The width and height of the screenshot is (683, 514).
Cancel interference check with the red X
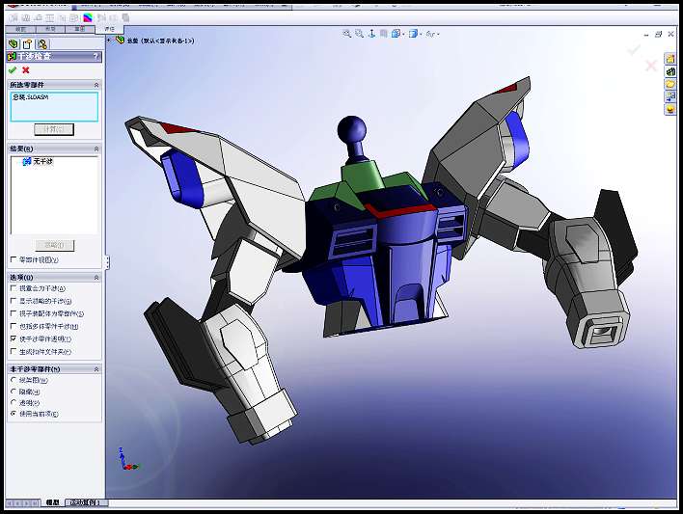click(26, 70)
